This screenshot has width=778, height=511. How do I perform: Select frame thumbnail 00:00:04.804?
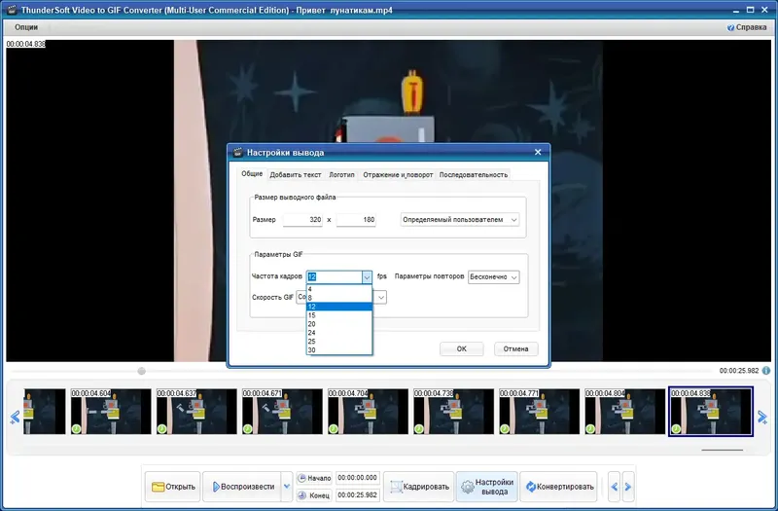[625, 411]
